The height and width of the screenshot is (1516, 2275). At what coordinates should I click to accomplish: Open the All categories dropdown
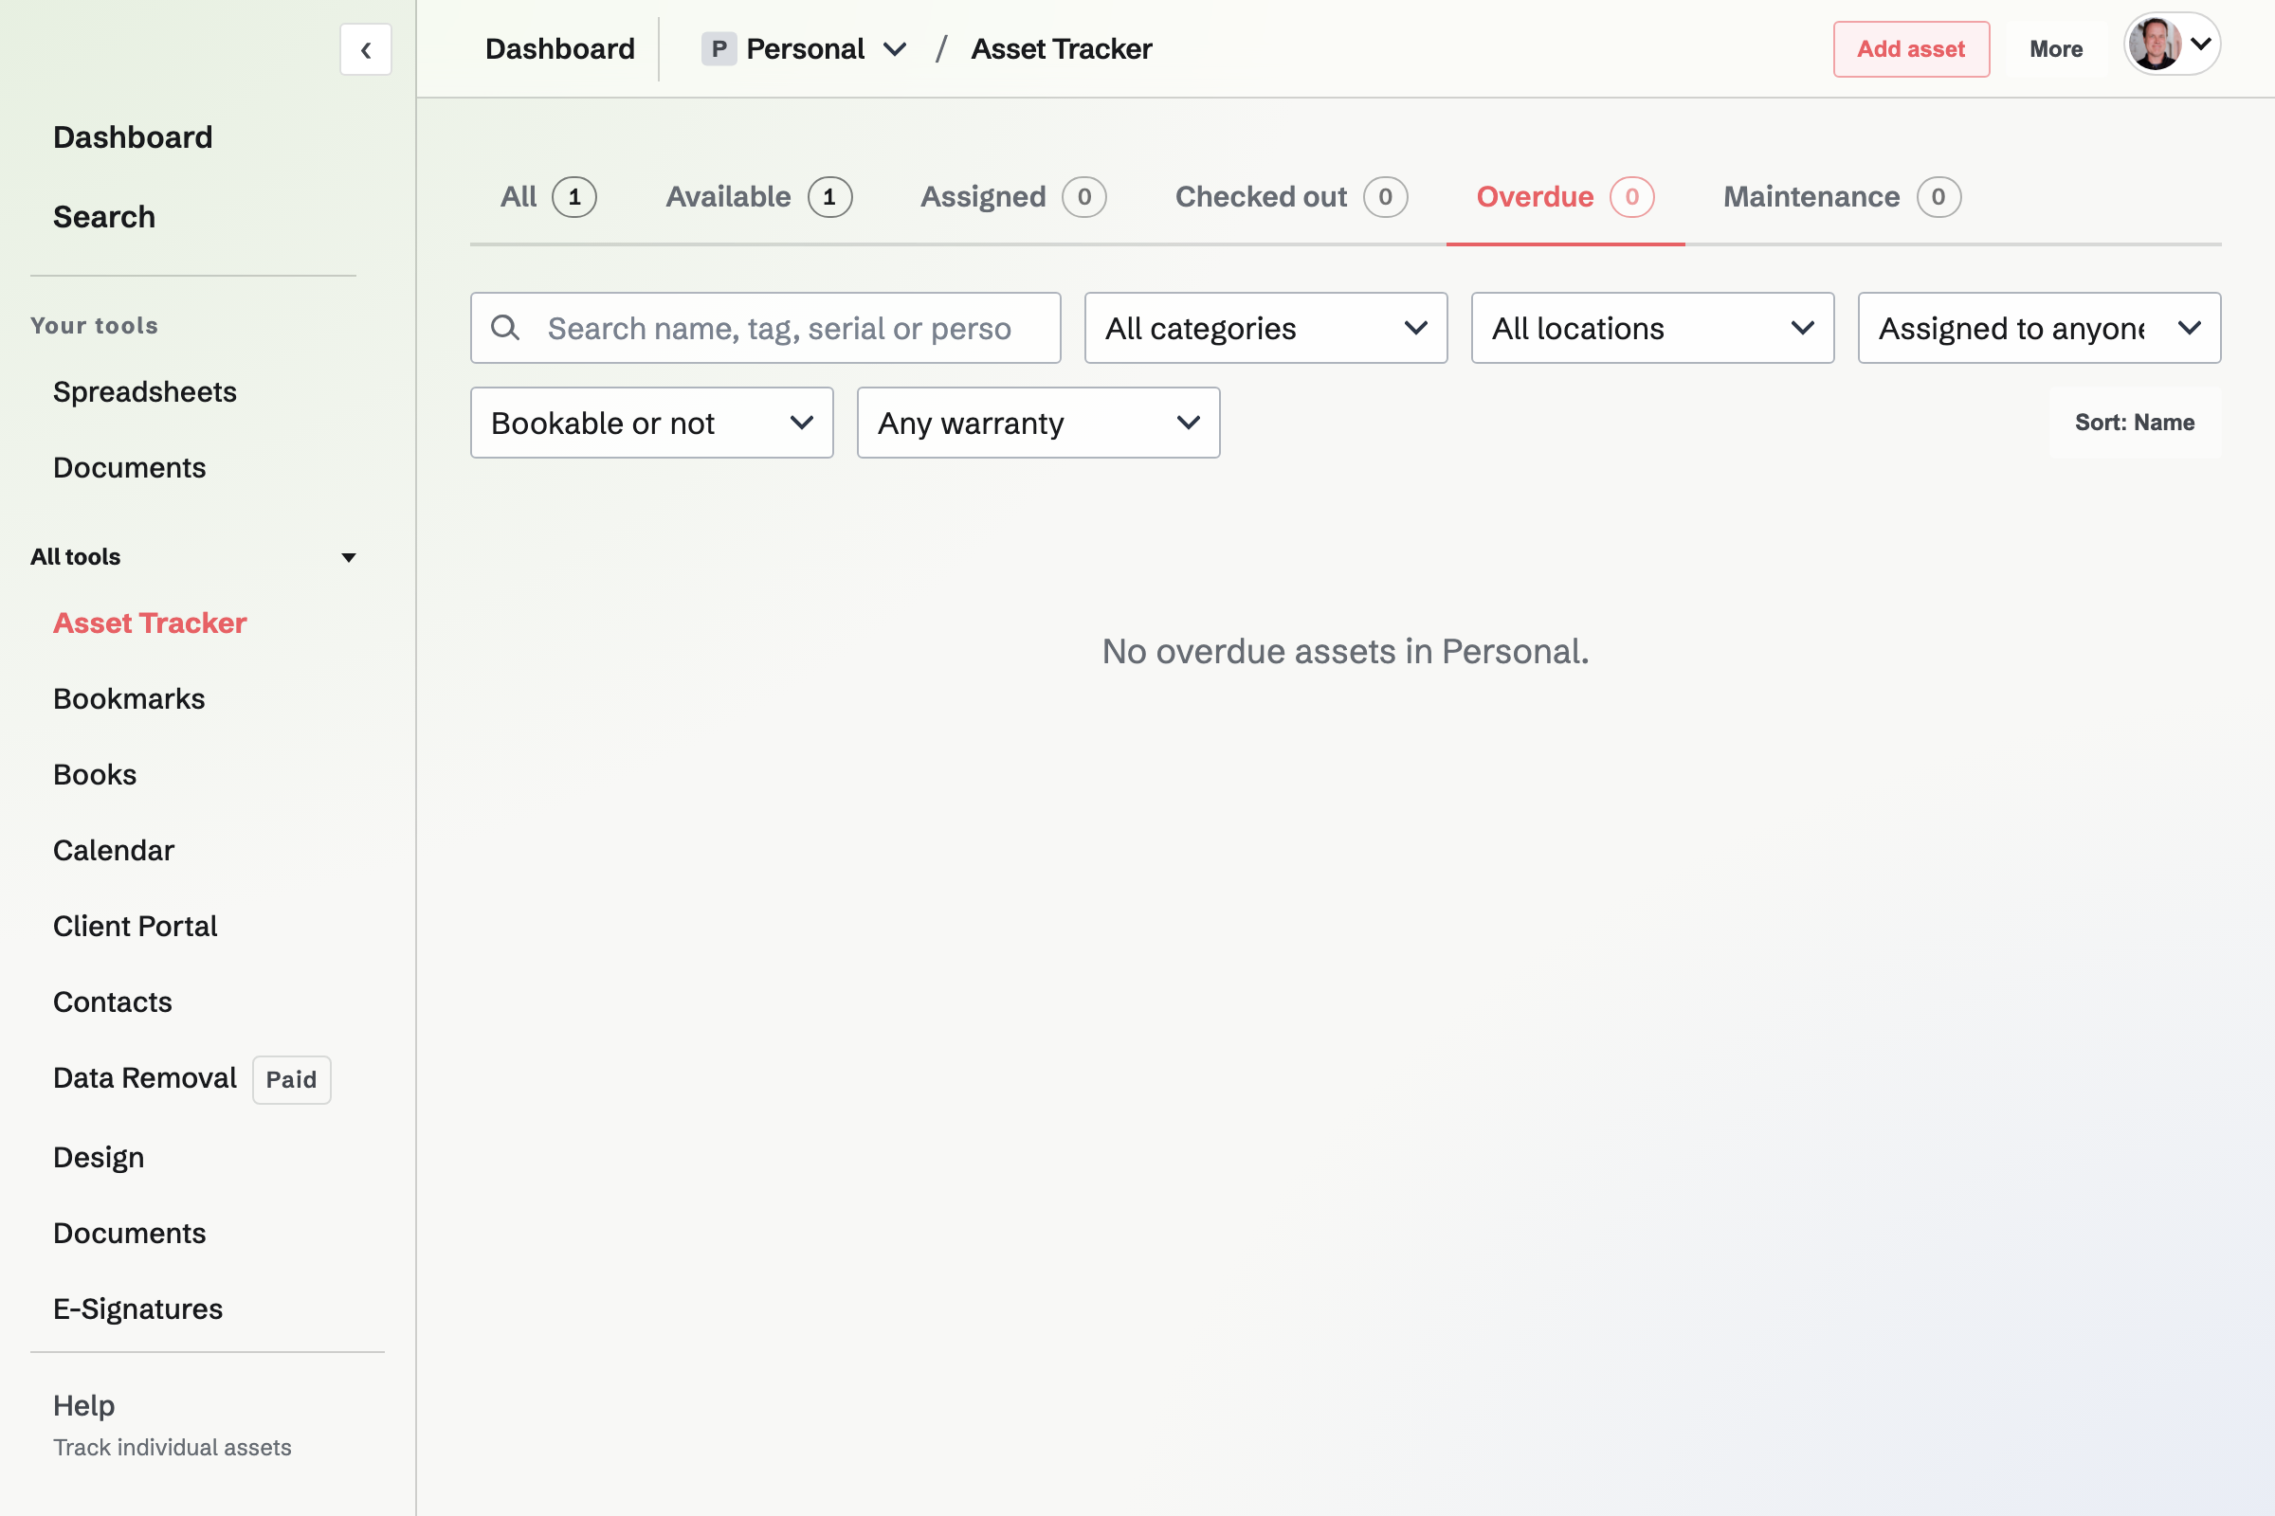pos(1265,328)
